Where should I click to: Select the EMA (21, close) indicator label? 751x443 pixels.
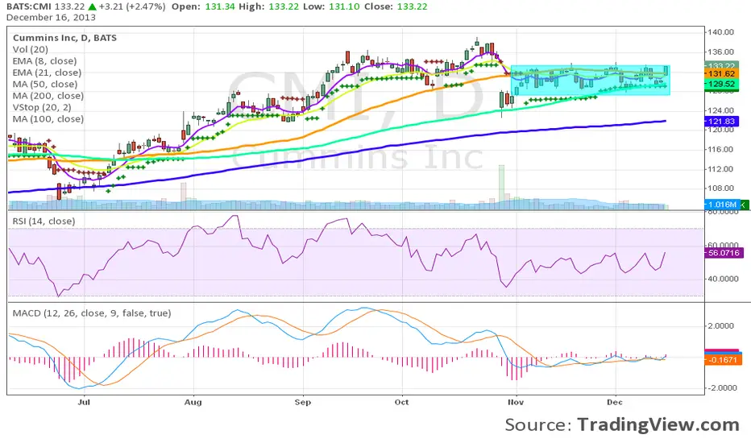coord(47,72)
